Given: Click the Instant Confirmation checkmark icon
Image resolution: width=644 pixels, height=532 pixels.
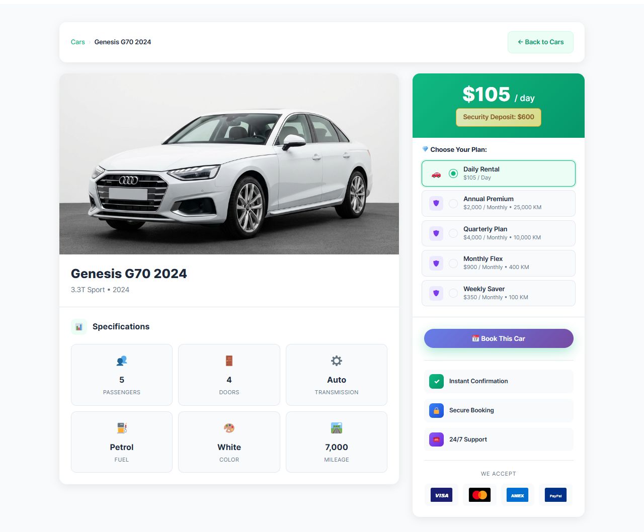Looking at the screenshot, I should click(436, 381).
